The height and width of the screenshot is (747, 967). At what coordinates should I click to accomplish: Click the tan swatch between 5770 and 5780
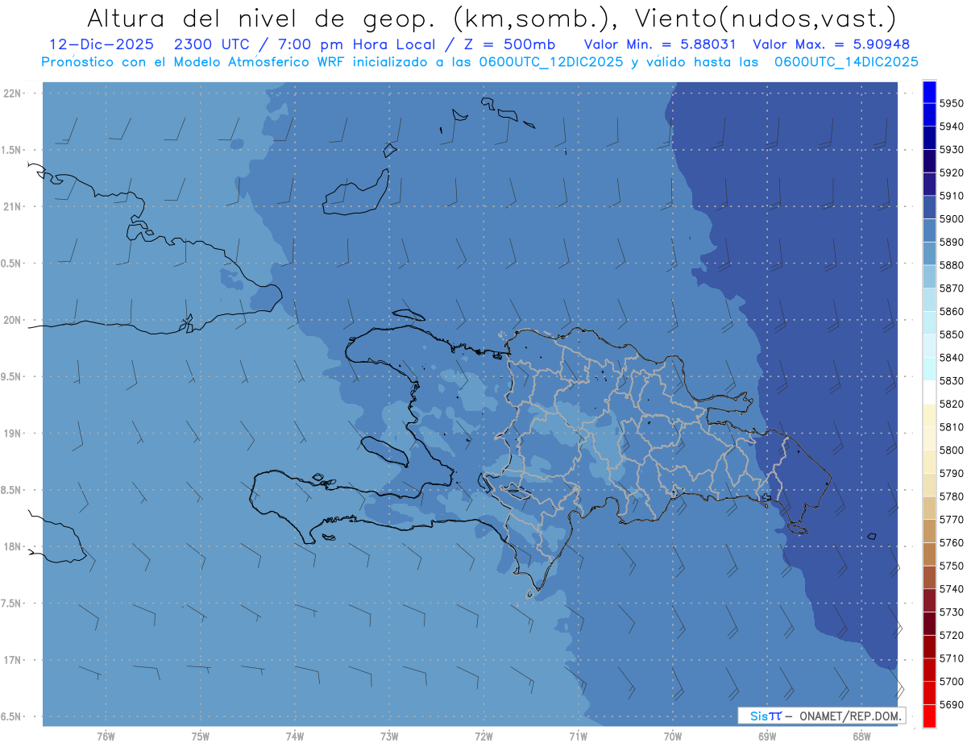pyautogui.click(x=929, y=508)
